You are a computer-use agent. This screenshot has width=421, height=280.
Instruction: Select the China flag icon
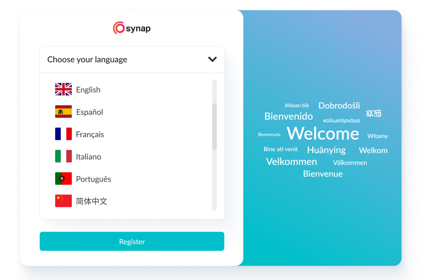(63, 201)
